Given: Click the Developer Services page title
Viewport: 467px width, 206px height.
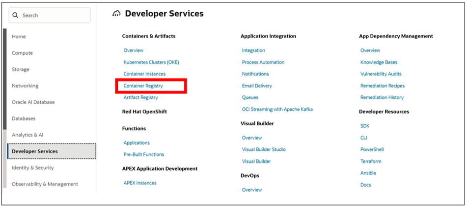Looking at the screenshot, I should (164, 13).
